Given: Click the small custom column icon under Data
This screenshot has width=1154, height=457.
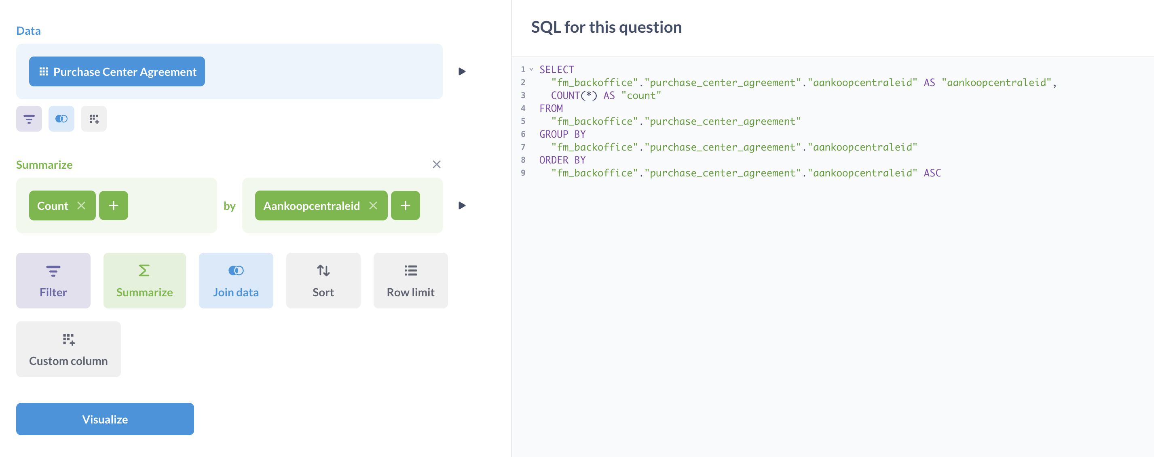Looking at the screenshot, I should [x=94, y=119].
